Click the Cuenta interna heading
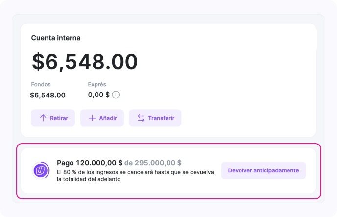This screenshot has height=217, width=337. [x=56, y=38]
